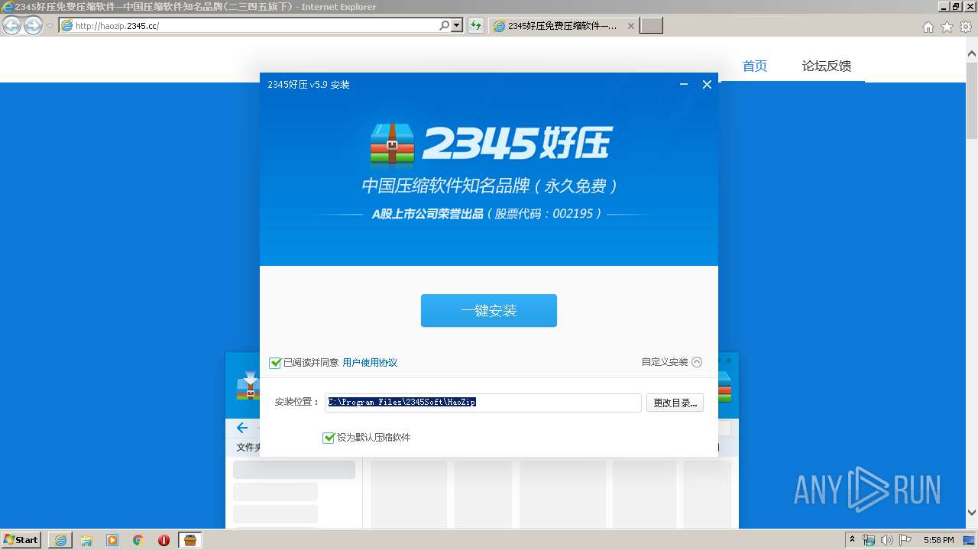This screenshot has height=550, width=978.
Task: Click the installer package taskbar icon
Action: point(190,540)
